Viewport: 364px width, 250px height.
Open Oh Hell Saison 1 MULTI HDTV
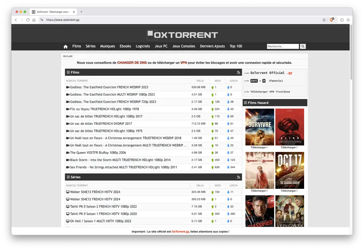101,221
